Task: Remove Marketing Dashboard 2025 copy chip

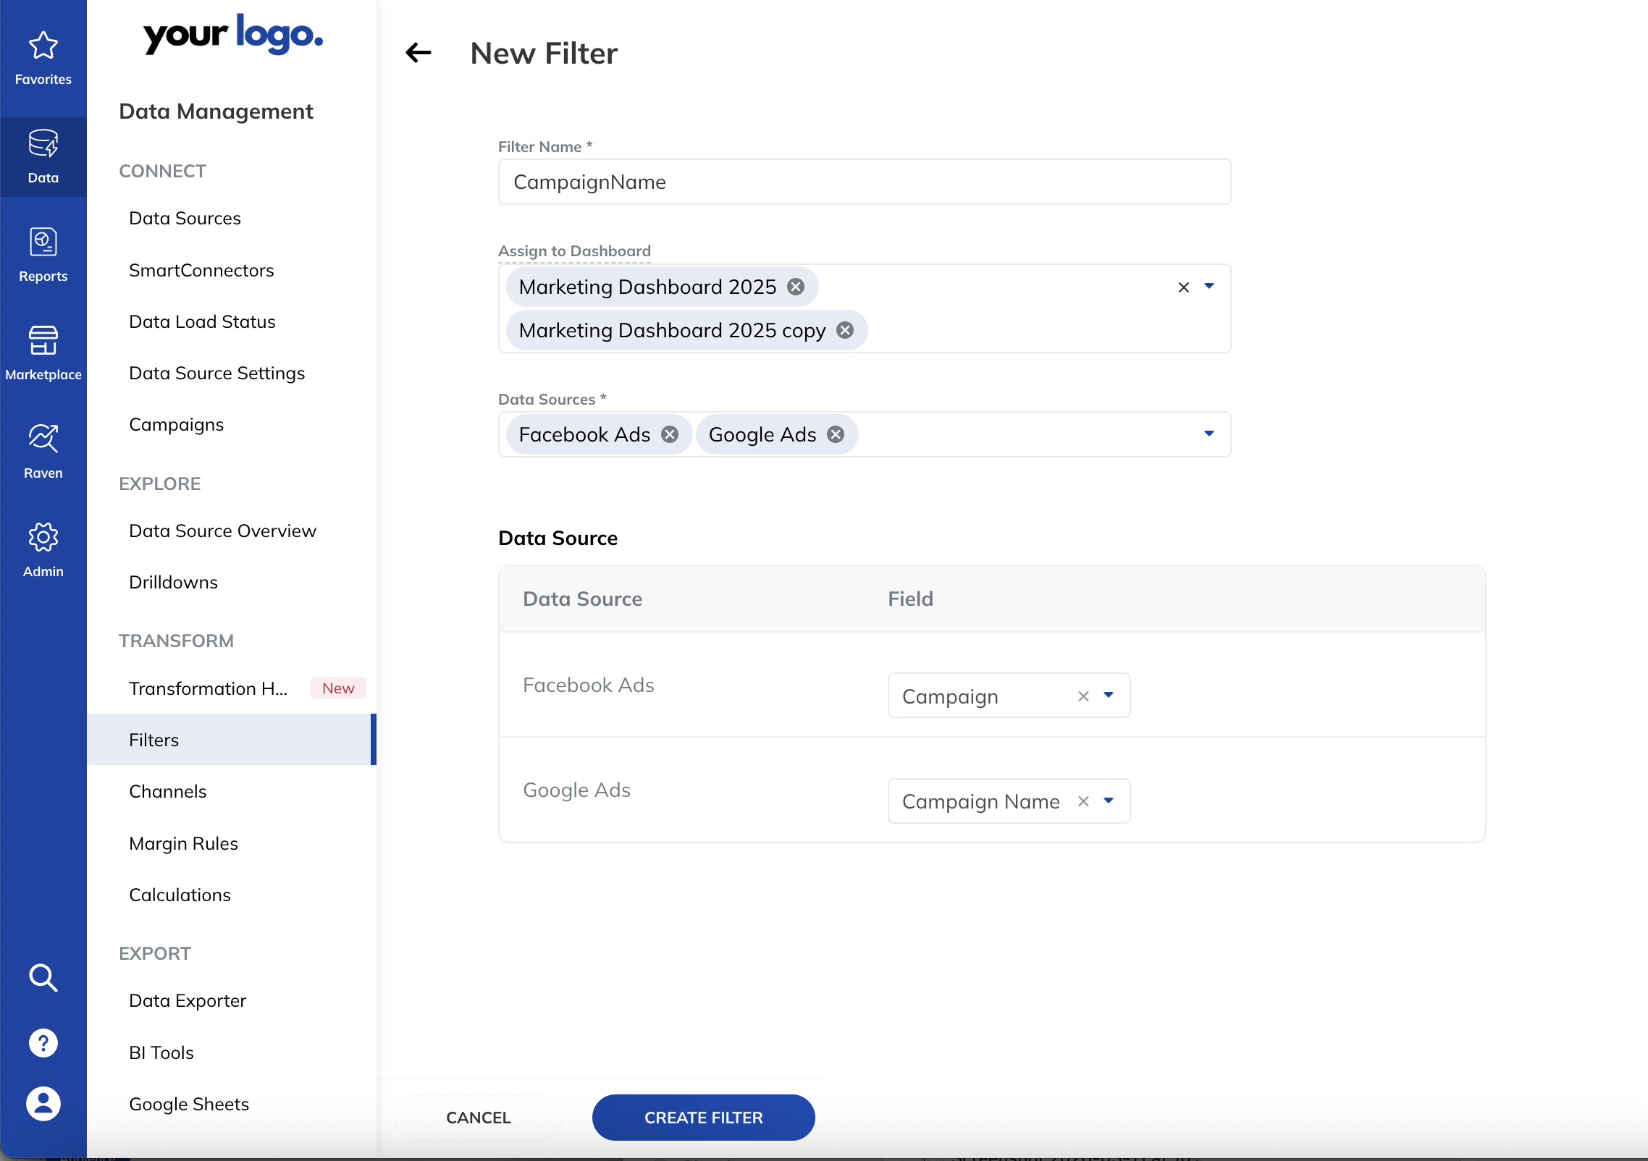Action: pyautogui.click(x=845, y=330)
